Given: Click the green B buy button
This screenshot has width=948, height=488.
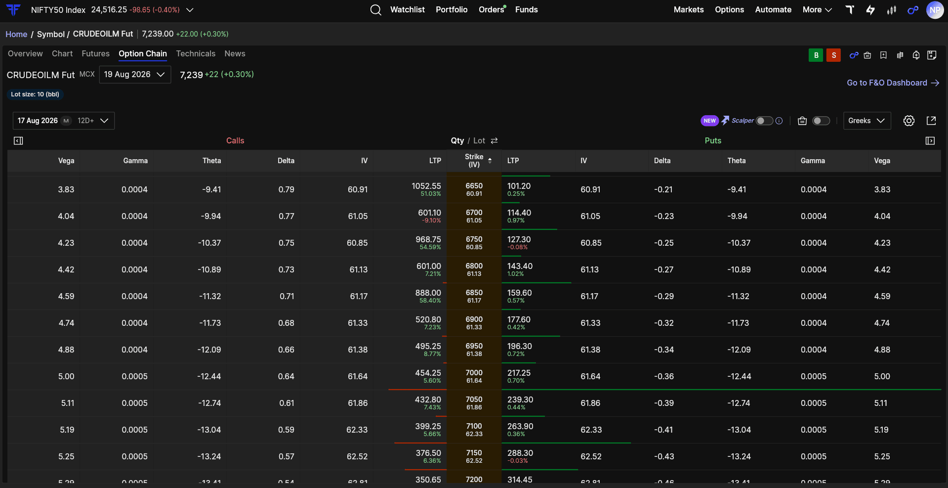Looking at the screenshot, I should pyautogui.click(x=816, y=55).
